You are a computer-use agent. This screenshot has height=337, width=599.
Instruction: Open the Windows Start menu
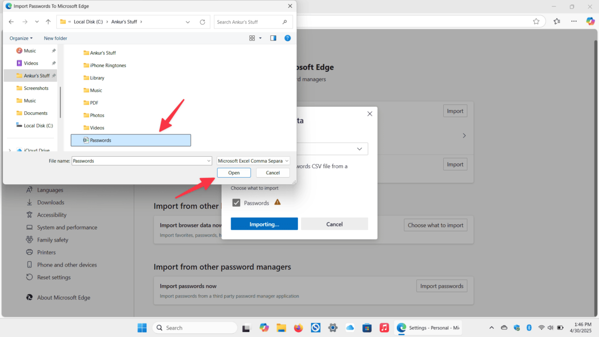coord(142,328)
